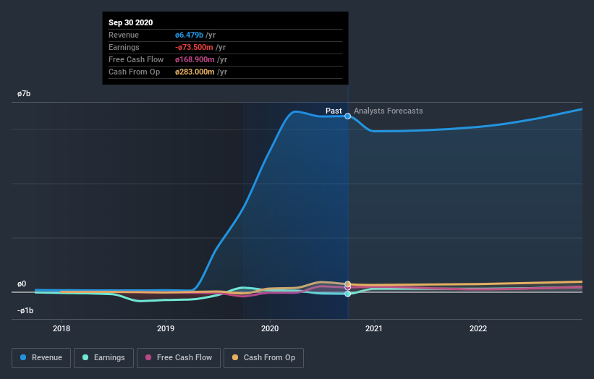Click the 2022 x-axis label
This screenshot has width=594, height=379.
point(478,328)
